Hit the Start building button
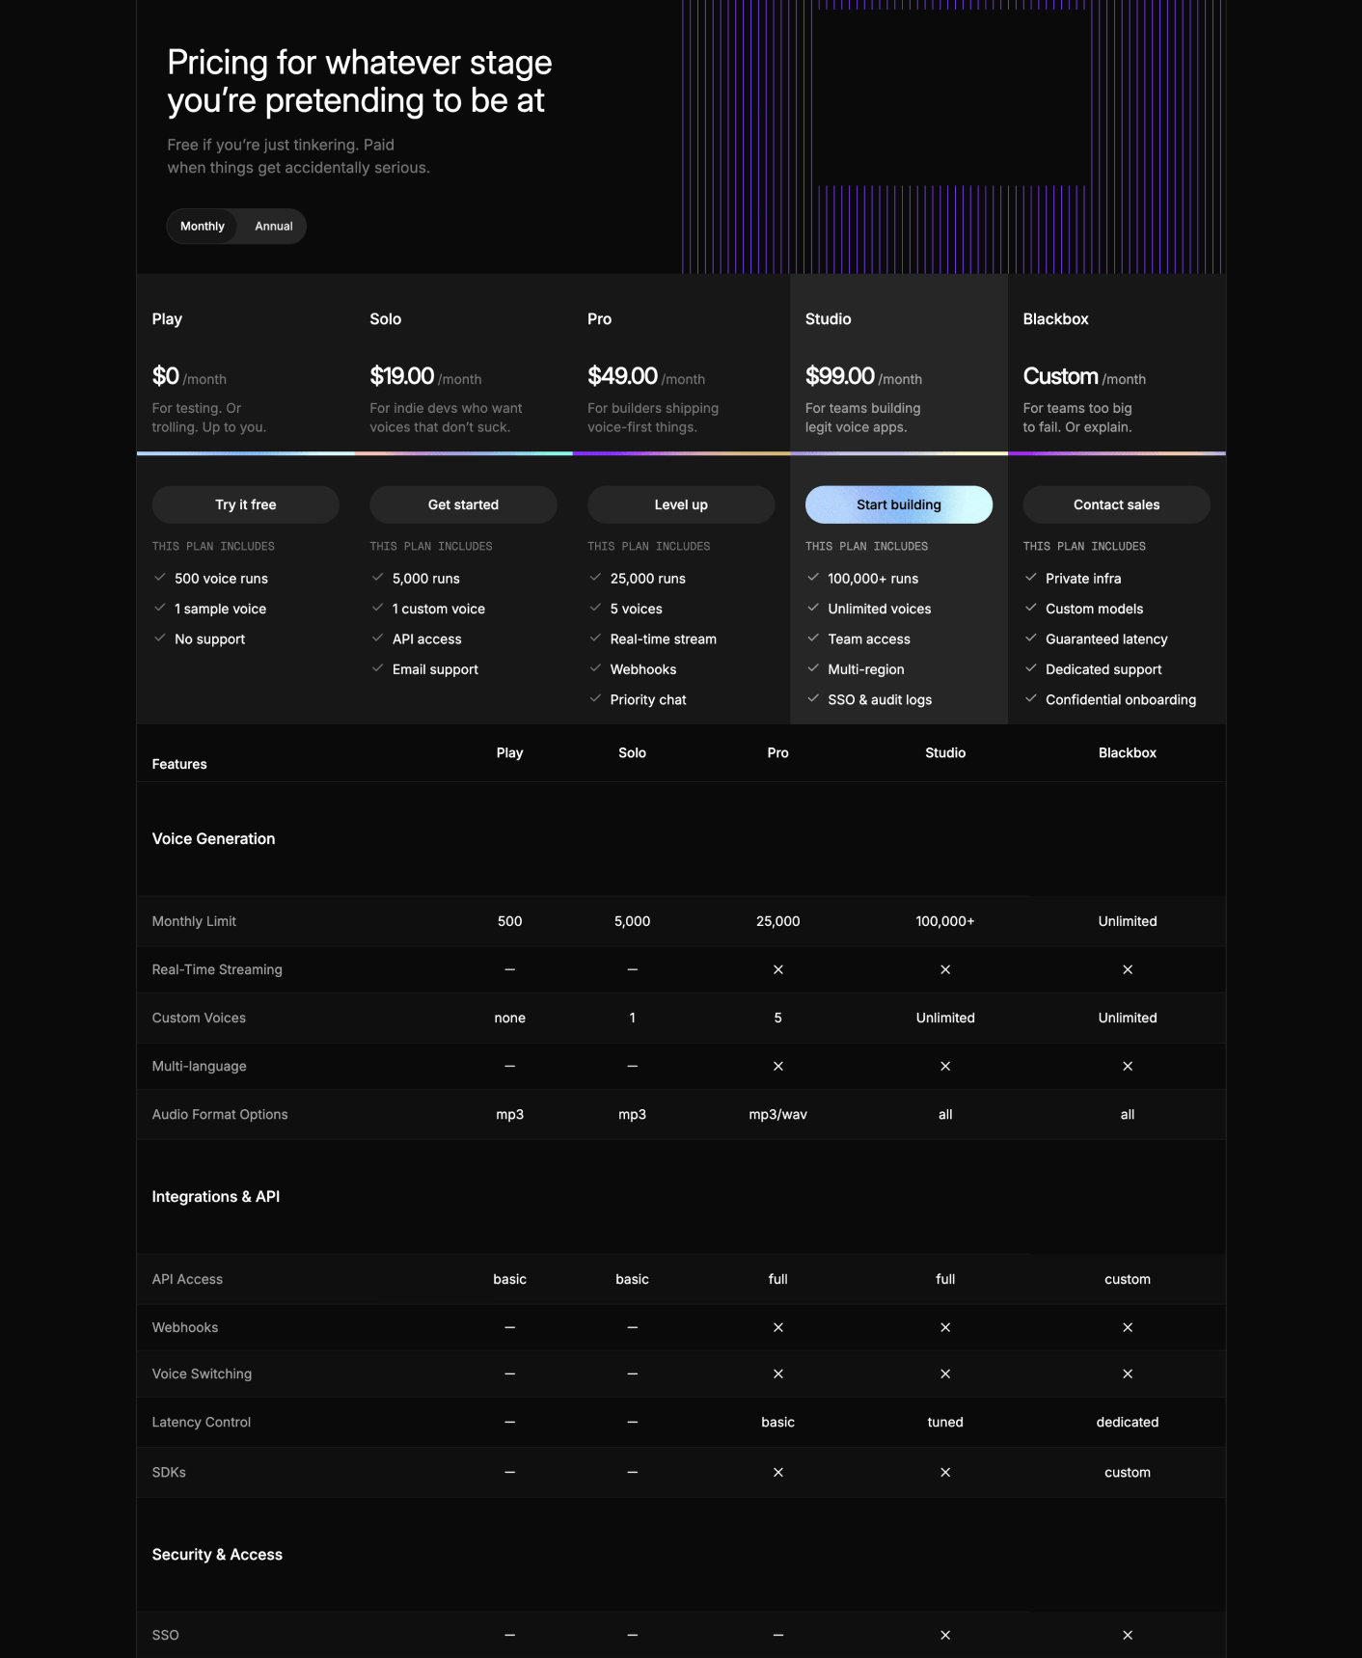The width and height of the screenshot is (1362, 1658). click(898, 504)
